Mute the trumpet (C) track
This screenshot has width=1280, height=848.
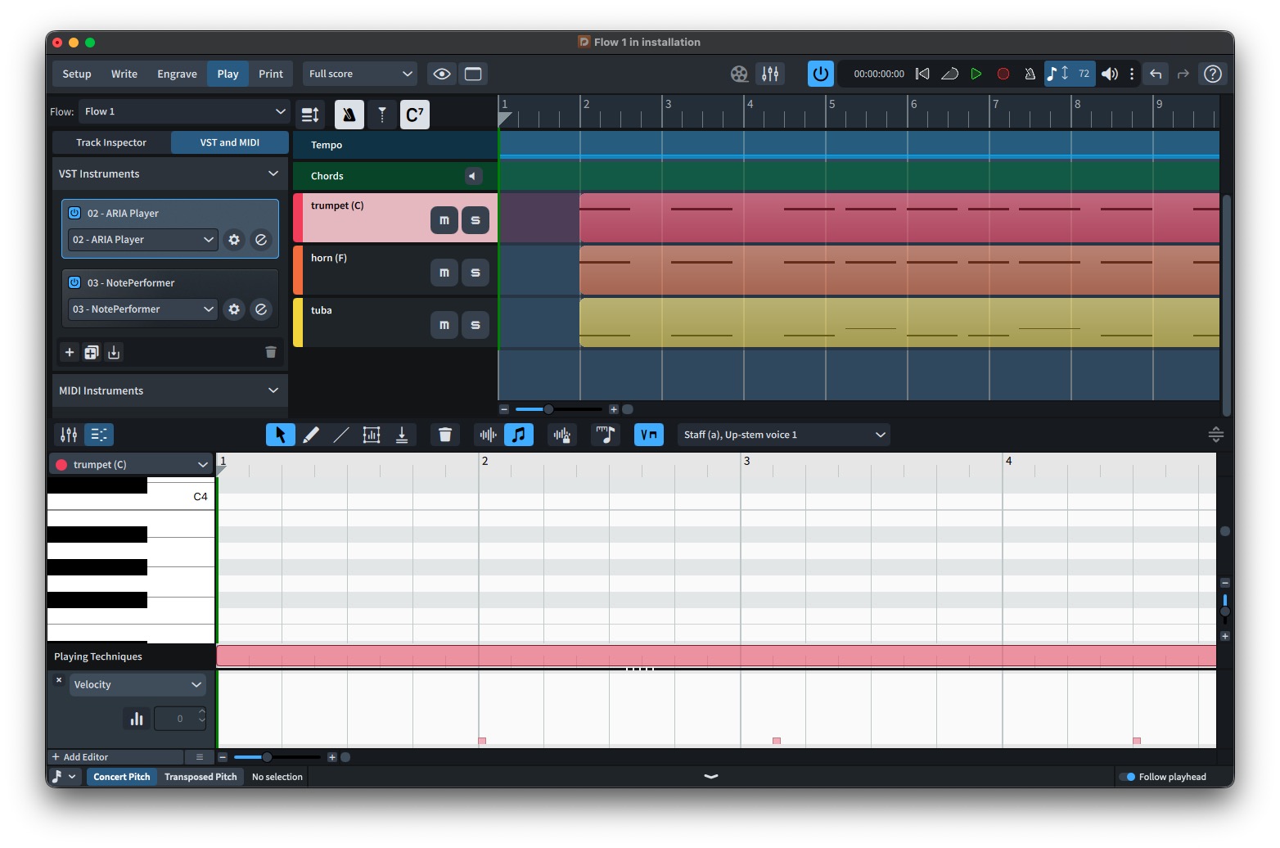coord(444,220)
